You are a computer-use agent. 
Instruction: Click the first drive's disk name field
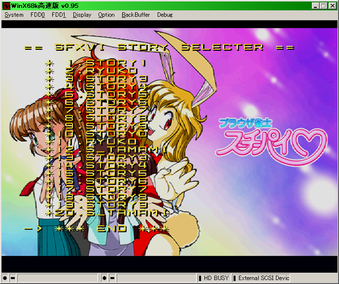(x=56, y=279)
